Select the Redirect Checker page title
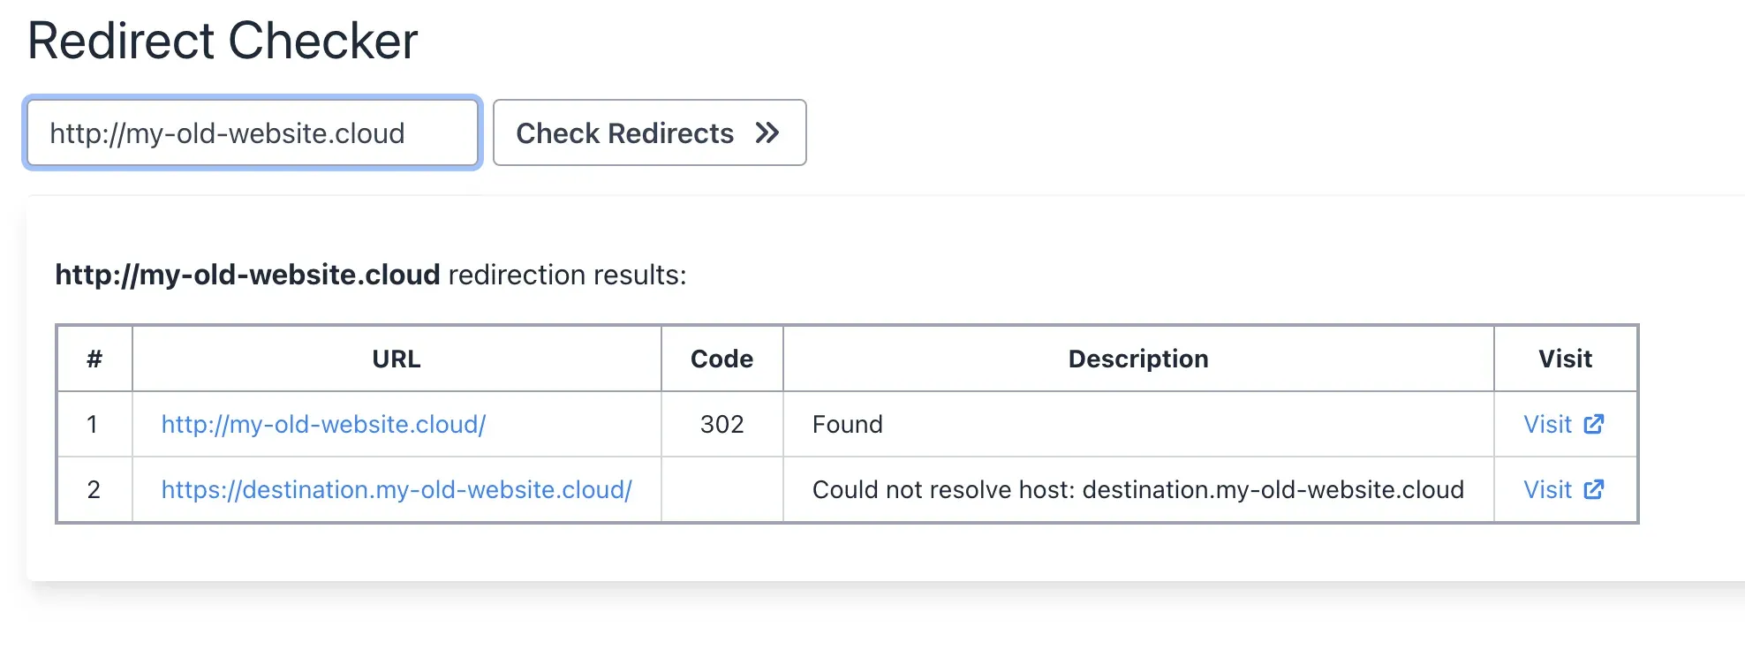This screenshot has height=650, width=1745. coord(223,39)
